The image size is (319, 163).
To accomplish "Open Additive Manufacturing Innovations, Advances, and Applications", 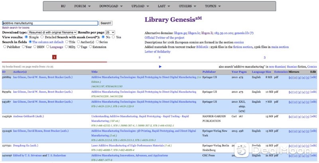I will pos(130,155).
